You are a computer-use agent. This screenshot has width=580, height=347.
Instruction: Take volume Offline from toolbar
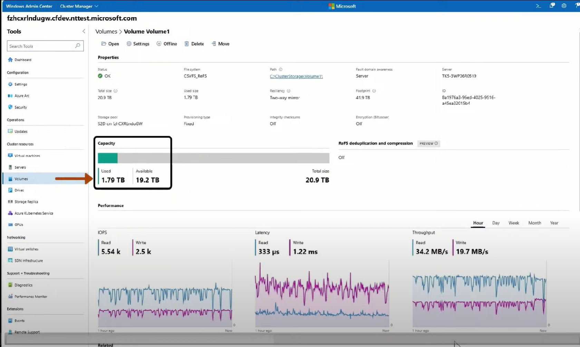167,44
